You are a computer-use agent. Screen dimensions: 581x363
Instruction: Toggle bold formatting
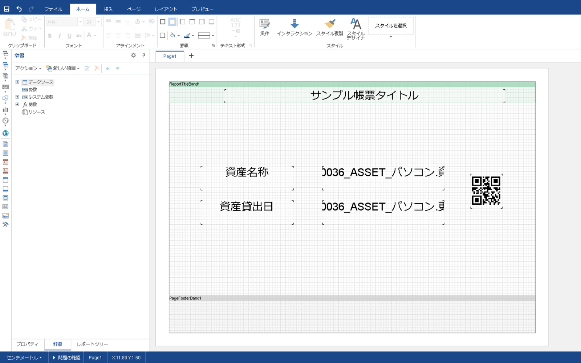(50, 36)
